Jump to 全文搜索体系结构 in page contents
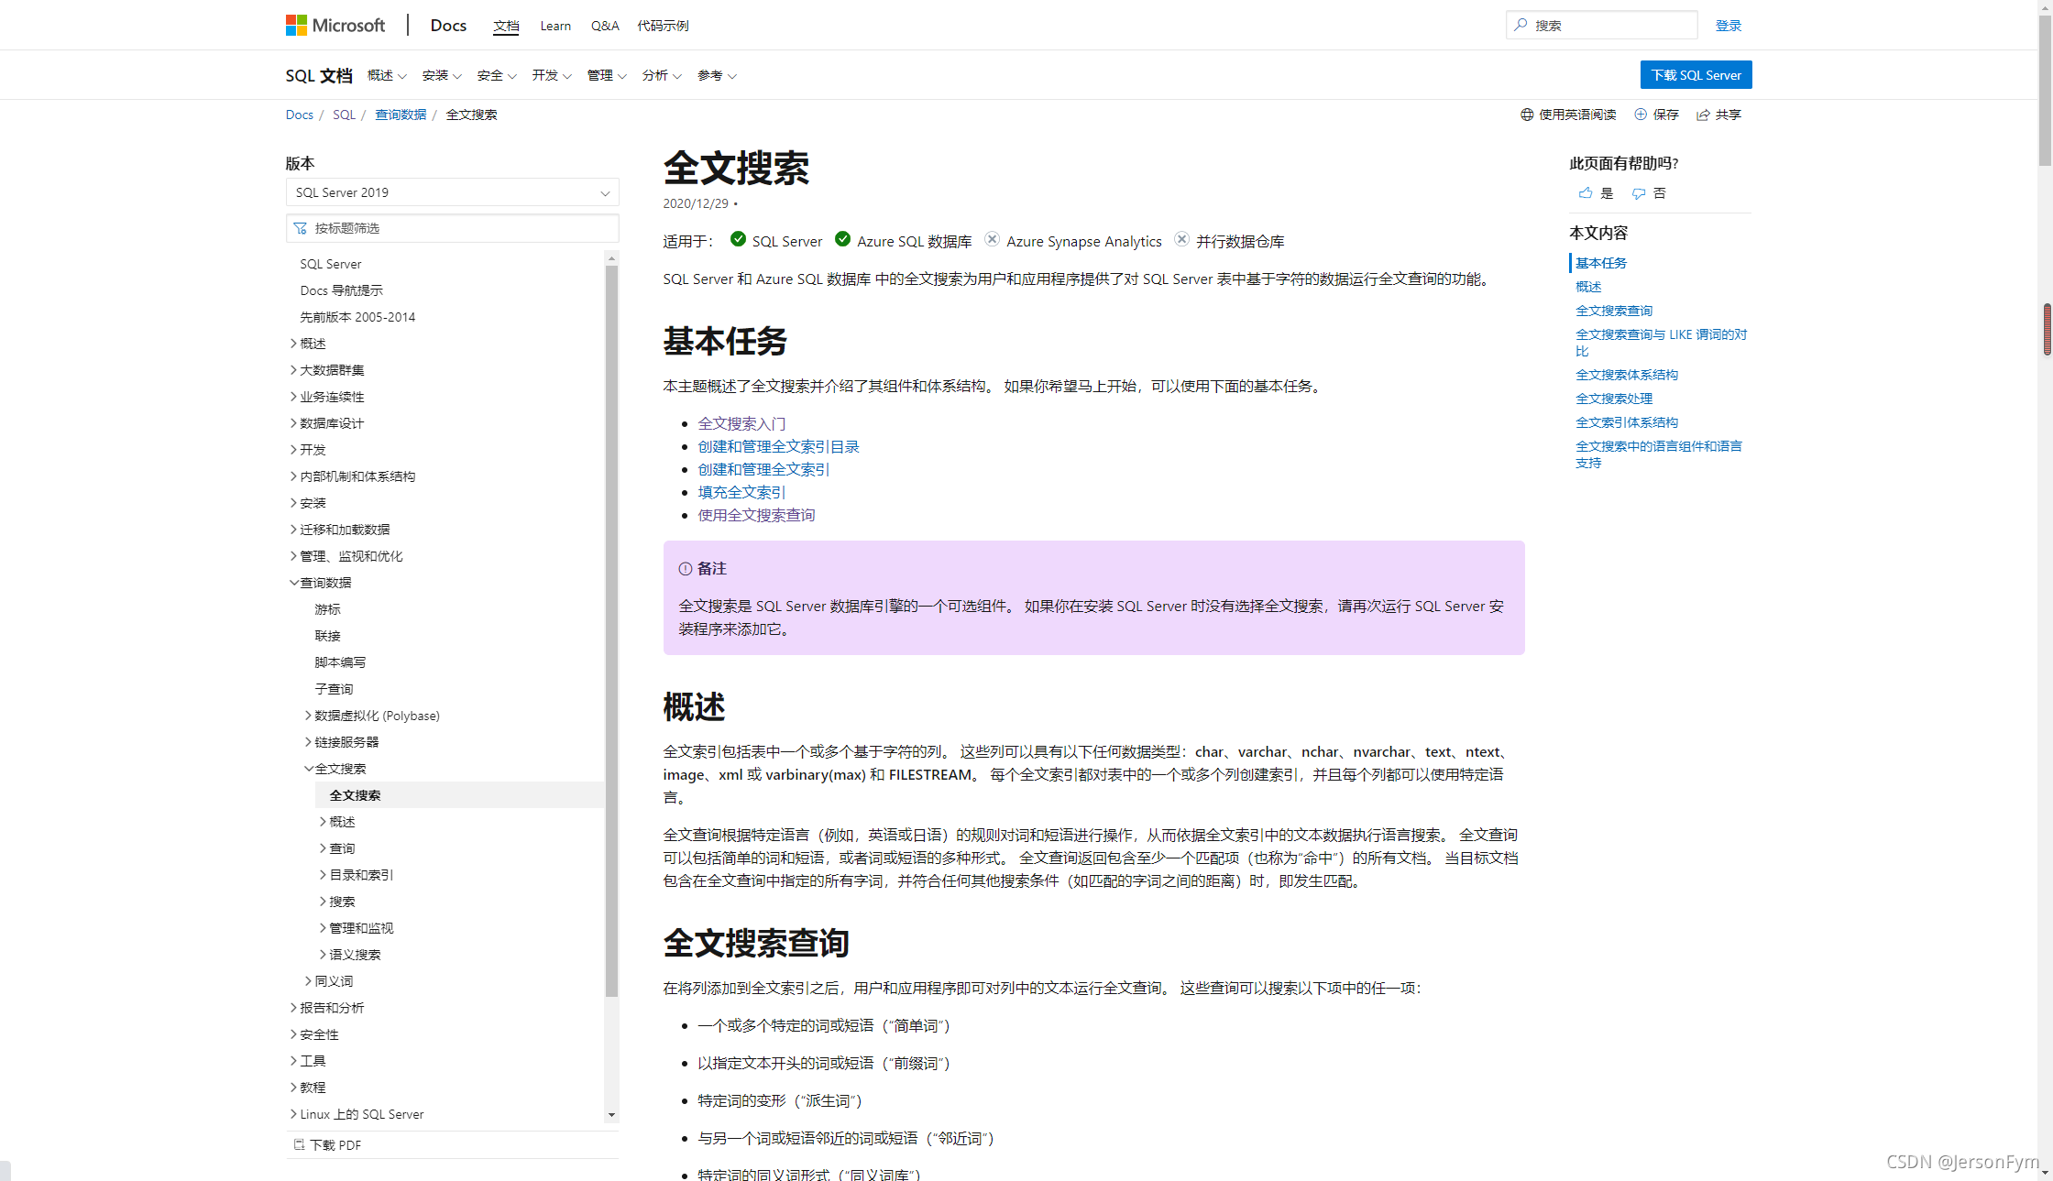This screenshot has height=1181, width=2053. [1627, 375]
